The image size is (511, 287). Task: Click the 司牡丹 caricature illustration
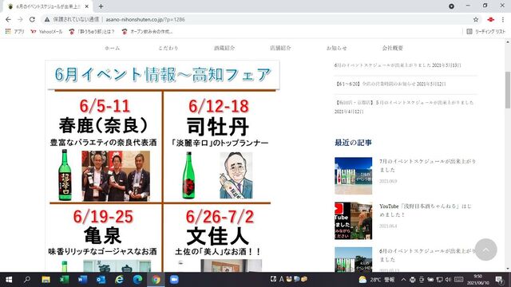[x=236, y=175]
